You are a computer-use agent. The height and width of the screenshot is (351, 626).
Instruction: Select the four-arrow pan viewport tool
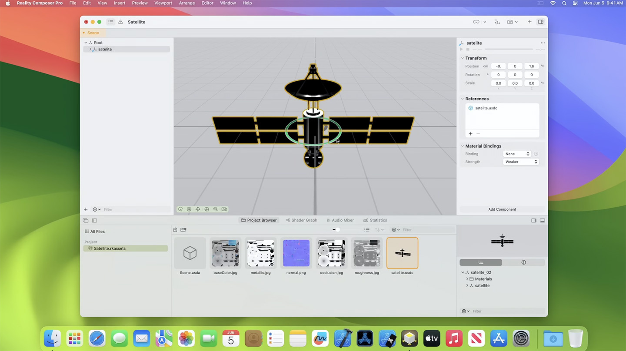click(x=198, y=209)
